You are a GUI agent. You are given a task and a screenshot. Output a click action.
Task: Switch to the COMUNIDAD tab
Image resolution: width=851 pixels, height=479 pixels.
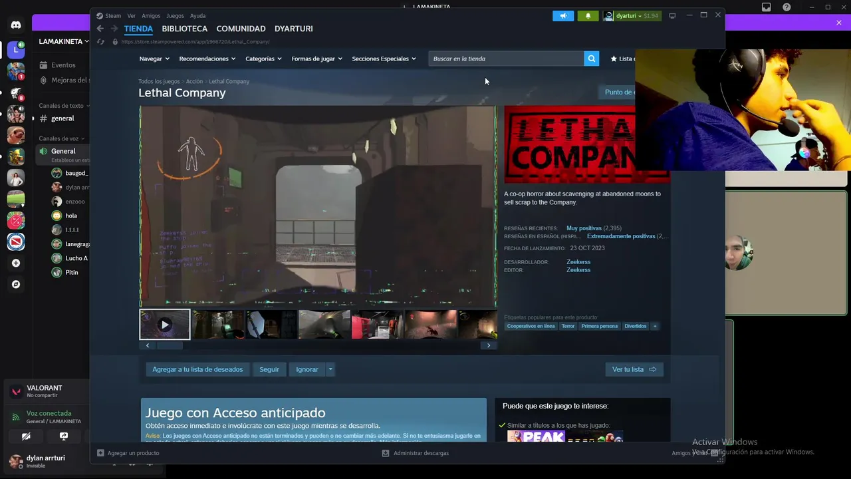pos(241,29)
